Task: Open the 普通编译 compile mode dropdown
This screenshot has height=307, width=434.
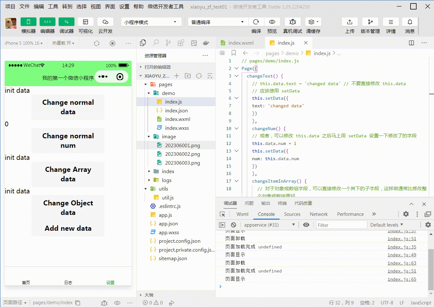Action: click(x=218, y=22)
